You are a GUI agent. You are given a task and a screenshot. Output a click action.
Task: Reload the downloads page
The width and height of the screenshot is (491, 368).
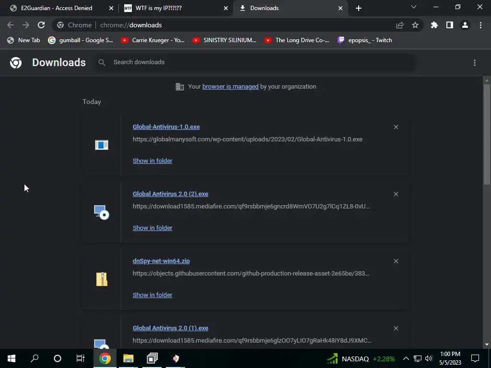[x=41, y=25]
